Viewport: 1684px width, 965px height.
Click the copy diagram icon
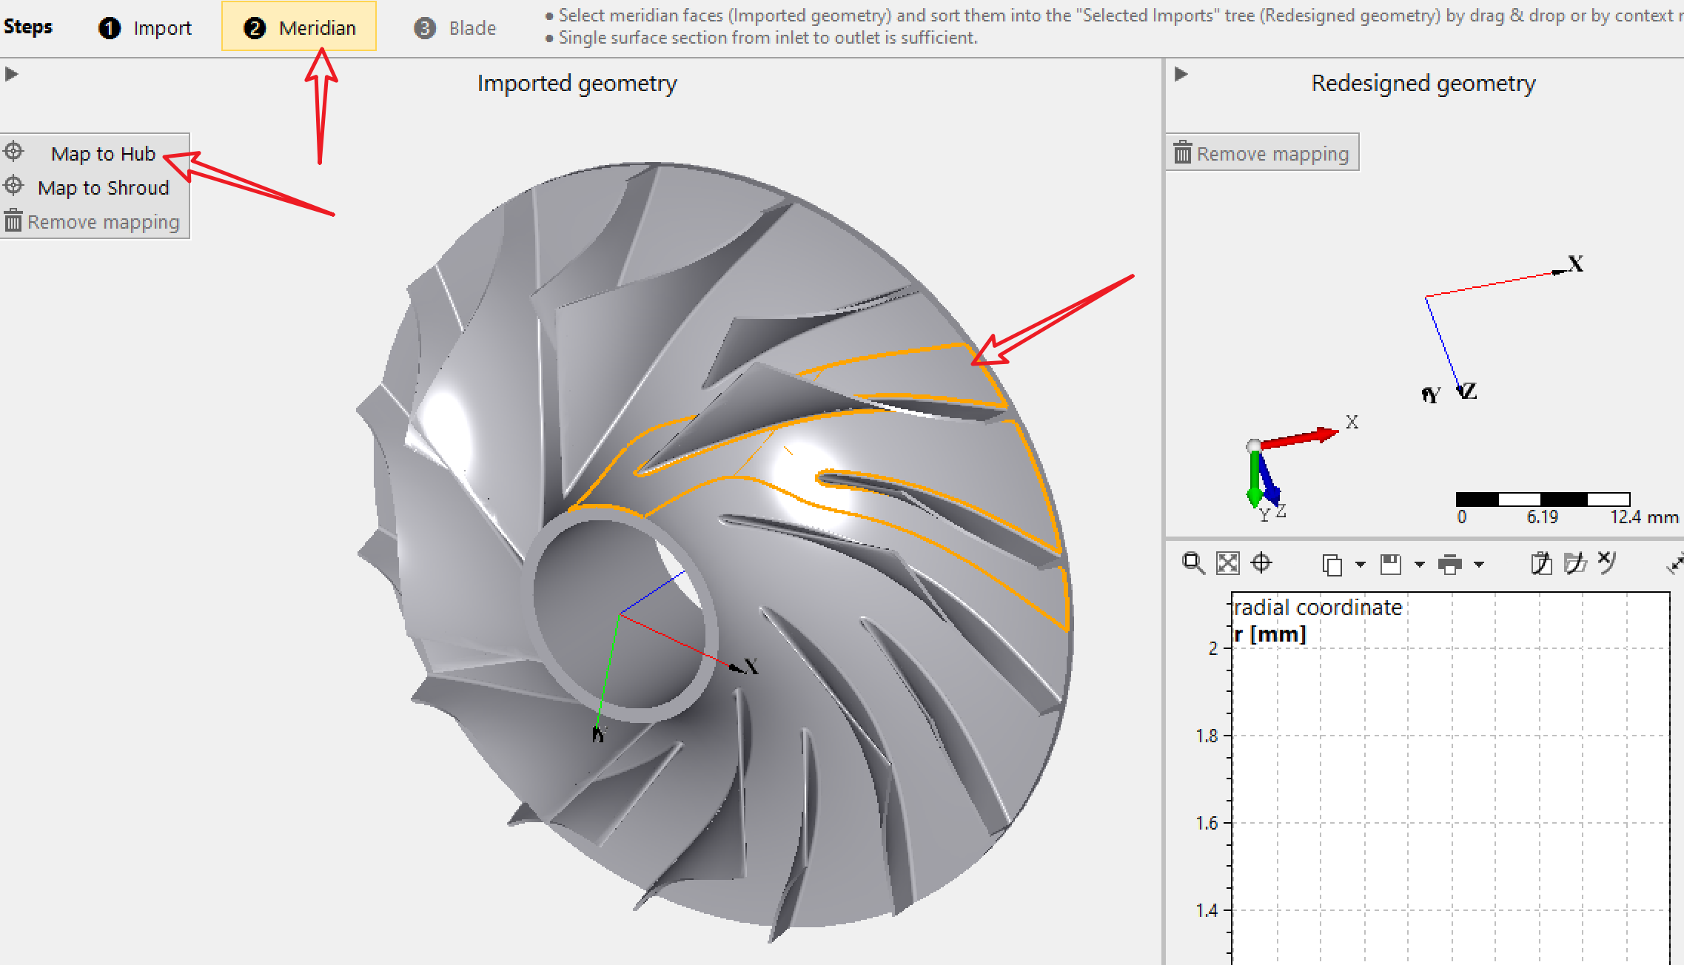pos(1332,565)
